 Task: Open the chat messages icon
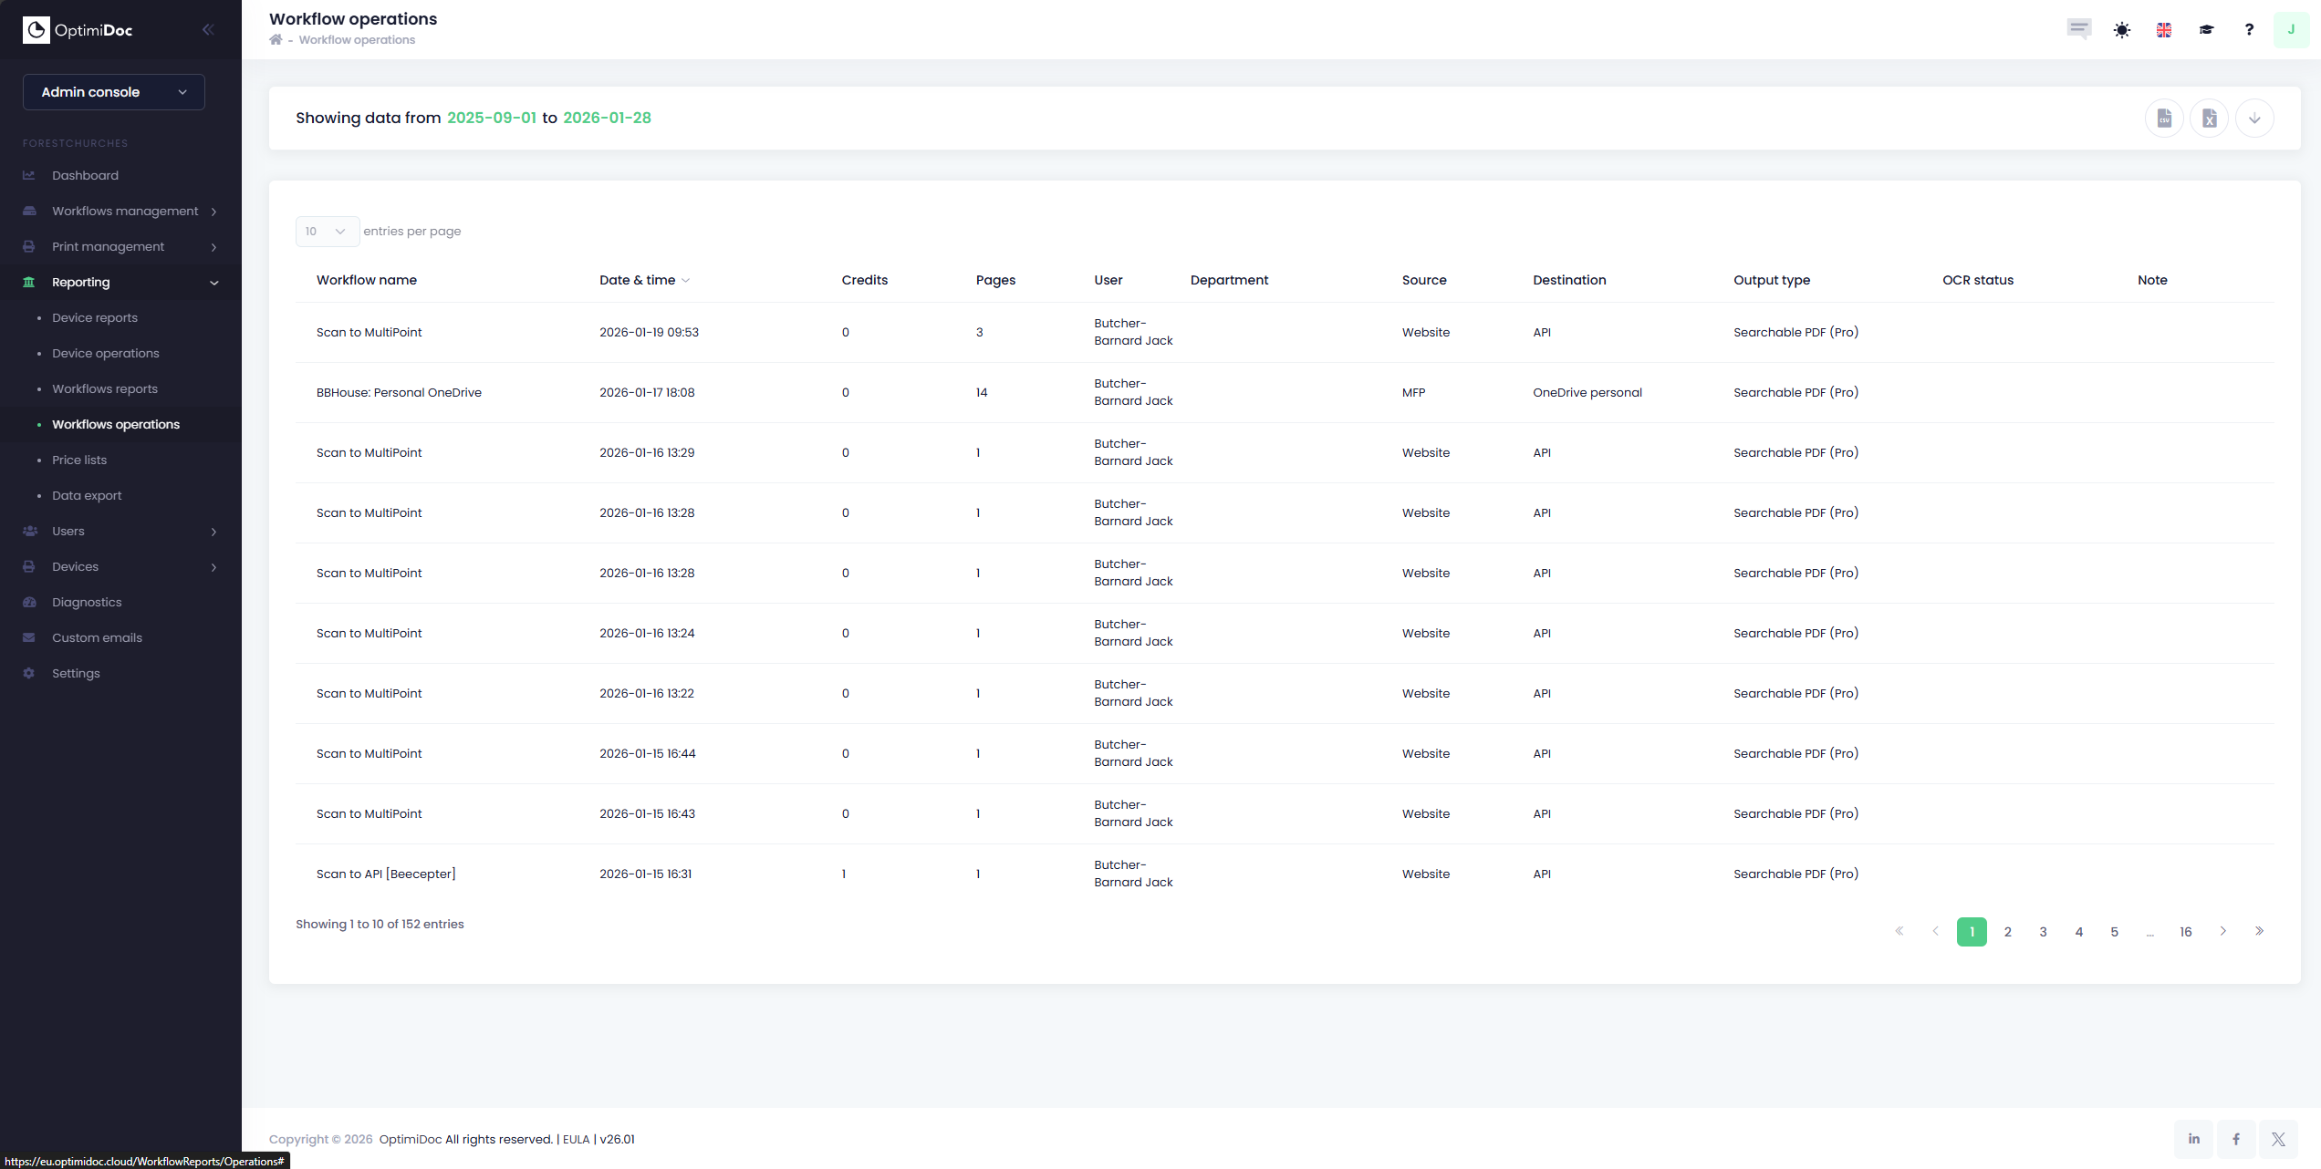click(2079, 29)
